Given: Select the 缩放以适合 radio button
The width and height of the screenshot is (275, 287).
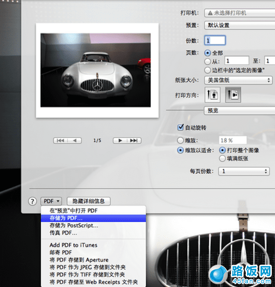Looking at the screenshot, I should [180, 150].
